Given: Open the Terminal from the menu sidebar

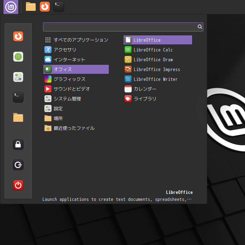Looking at the screenshot, I should click(x=18, y=97).
